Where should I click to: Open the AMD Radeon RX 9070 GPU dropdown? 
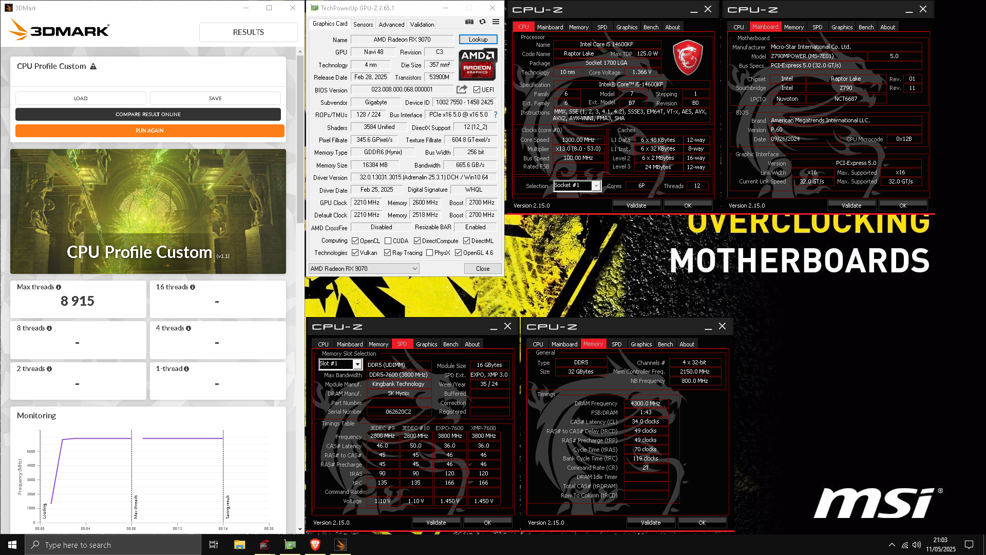click(364, 269)
